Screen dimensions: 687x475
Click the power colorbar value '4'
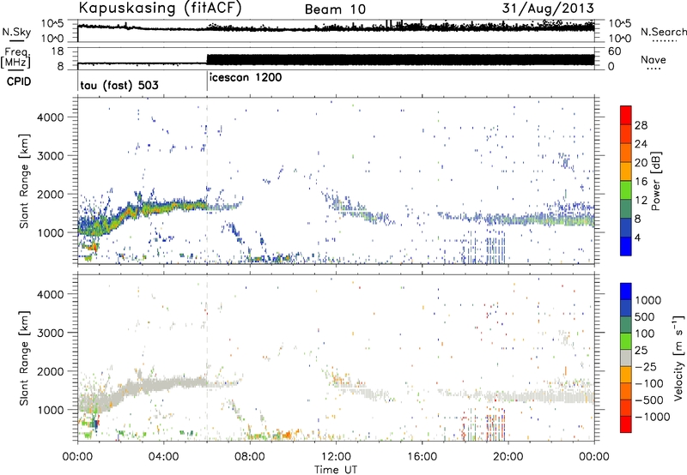[x=637, y=237]
